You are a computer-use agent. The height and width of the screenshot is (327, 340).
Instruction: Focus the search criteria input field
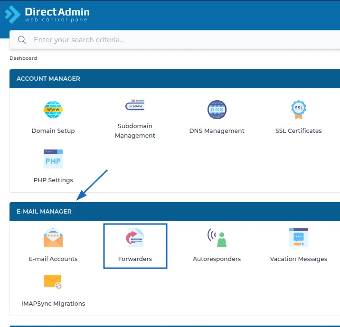[x=180, y=40]
